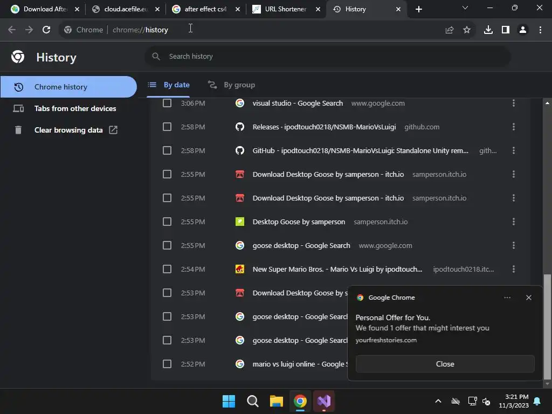Click scrollbar down arrow
Image resolution: width=552 pixels, height=414 pixels.
point(547,384)
